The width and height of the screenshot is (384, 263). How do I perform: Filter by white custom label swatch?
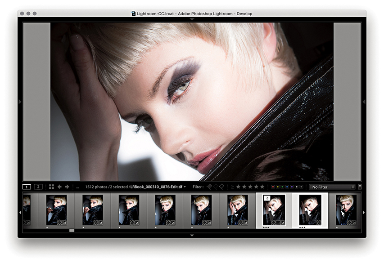coord(297,187)
